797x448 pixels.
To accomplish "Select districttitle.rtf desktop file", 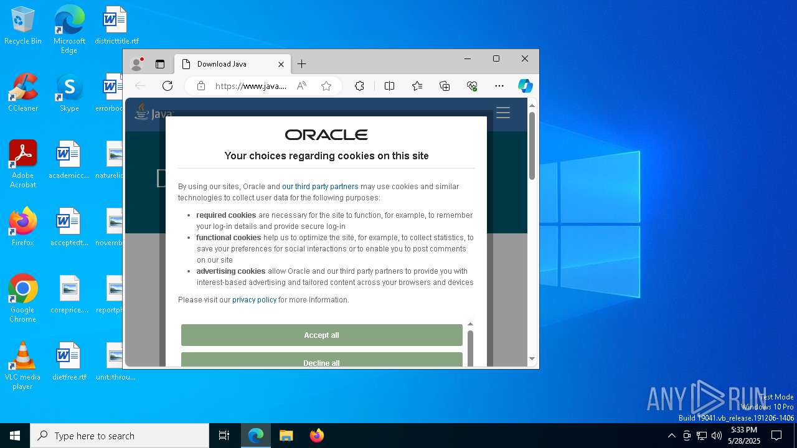I will point(116,26).
